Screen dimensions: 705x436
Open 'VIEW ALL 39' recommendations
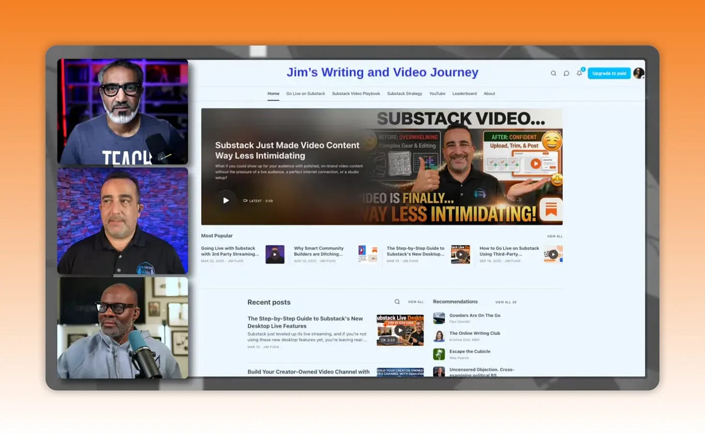(x=506, y=302)
